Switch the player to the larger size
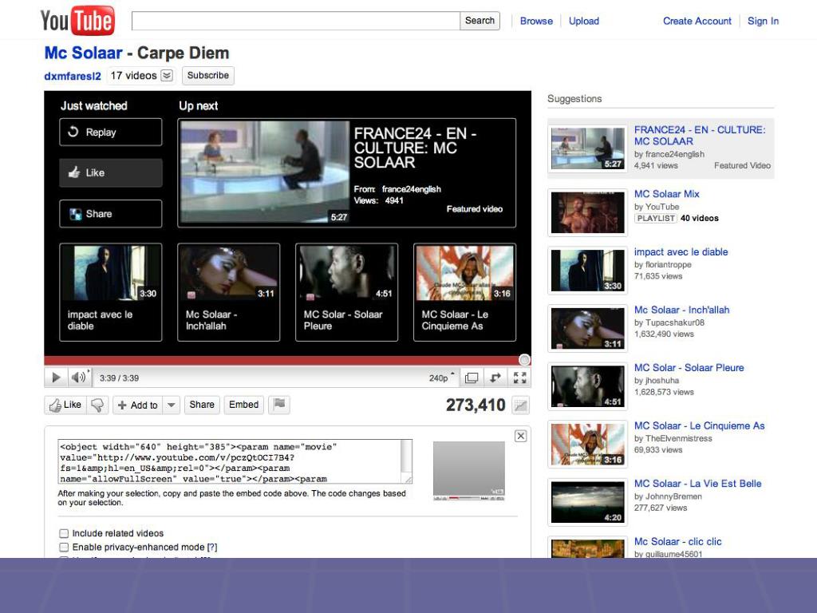 [x=471, y=378]
